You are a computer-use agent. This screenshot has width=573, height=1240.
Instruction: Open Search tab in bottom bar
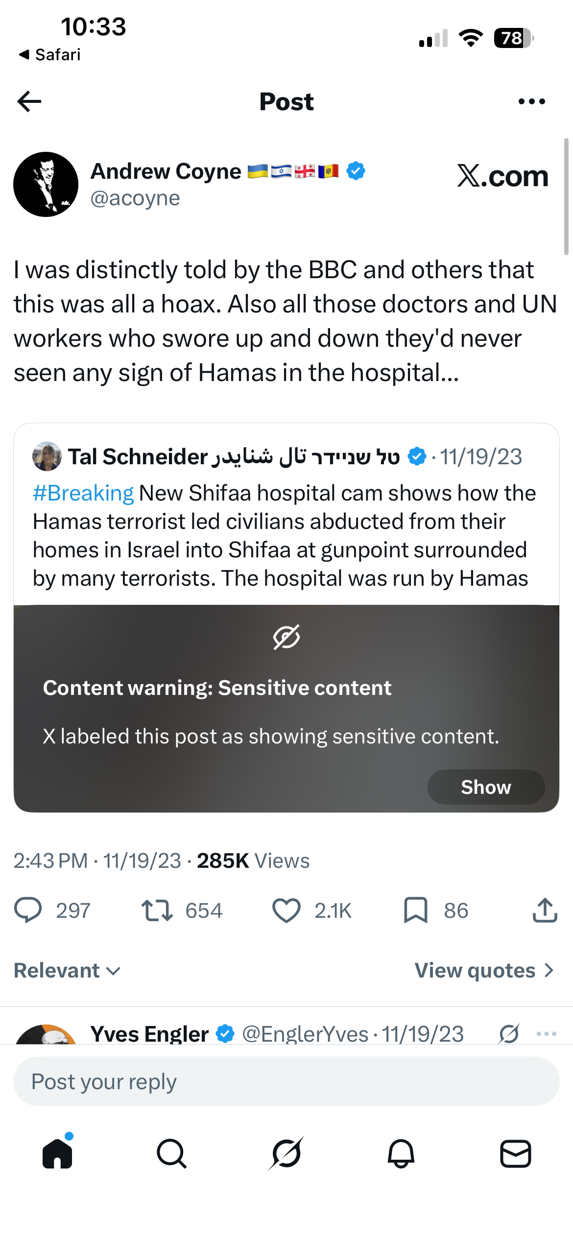pyautogui.click(x=172, y=1153)
